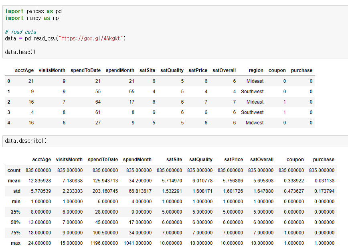Screen dimensions: 348x252
Task: Click row index 2 in head table
Action: [x=9, y=102]
